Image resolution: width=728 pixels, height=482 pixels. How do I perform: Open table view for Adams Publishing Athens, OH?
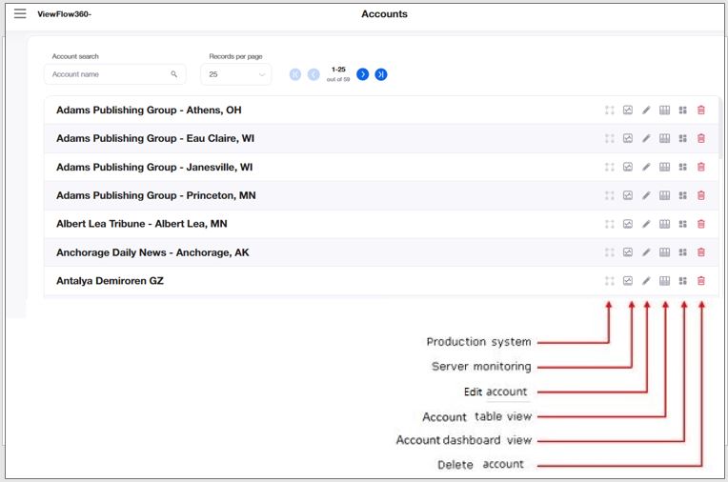tap(665, 110)
